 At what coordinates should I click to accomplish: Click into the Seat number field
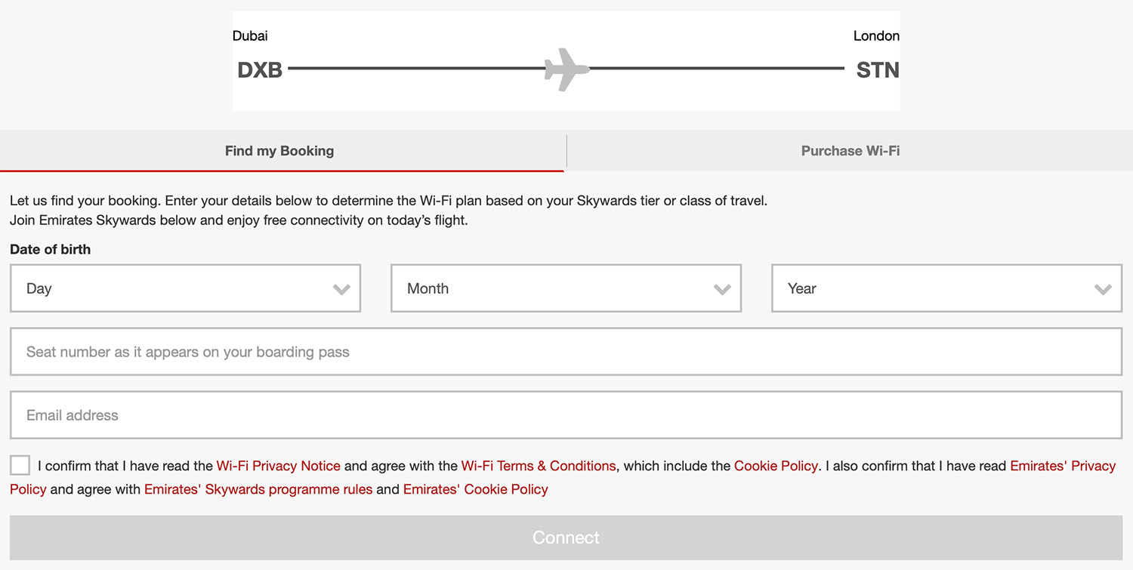[565, 352]
